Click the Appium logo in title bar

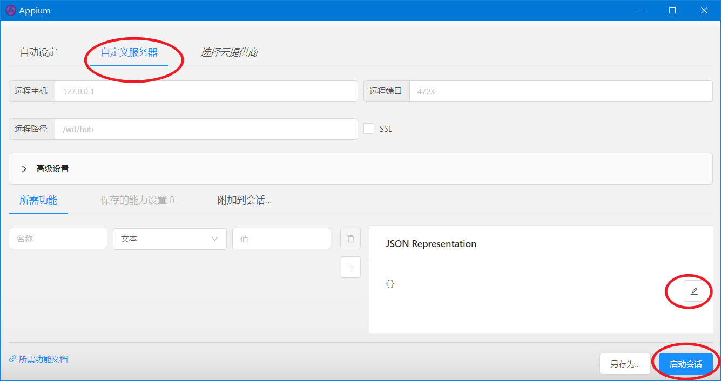(10, 10)
